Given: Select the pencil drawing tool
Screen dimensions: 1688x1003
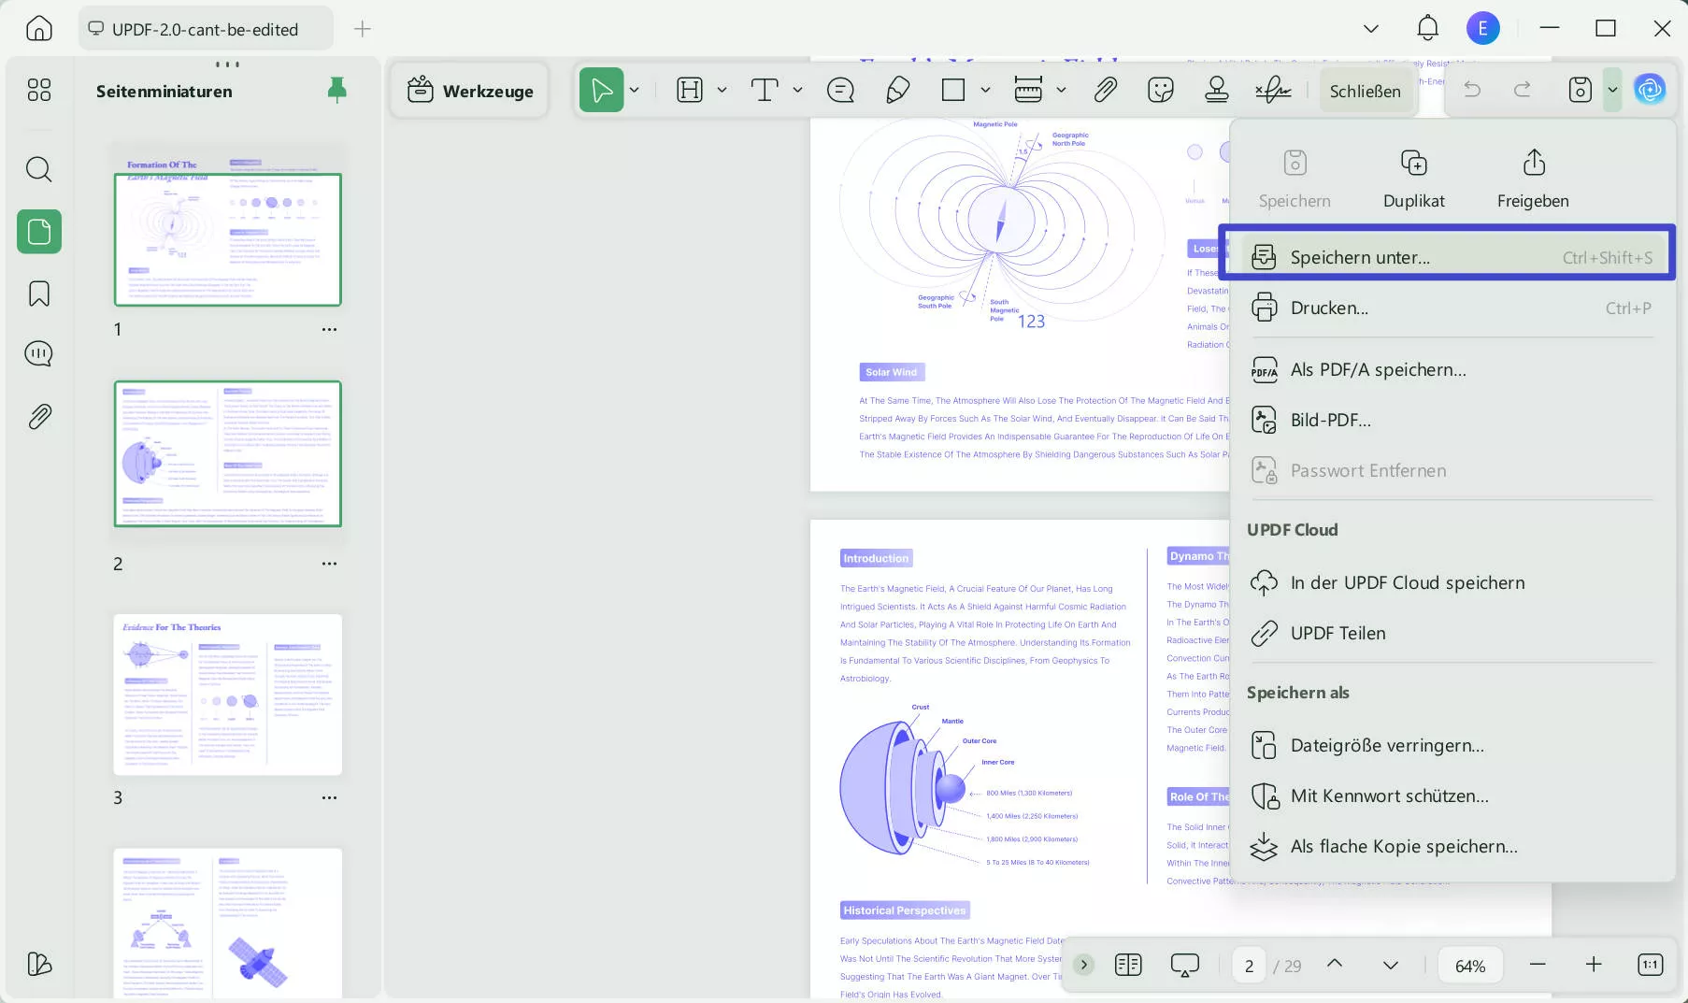Looking at the screenshot, I should (897, 90).
